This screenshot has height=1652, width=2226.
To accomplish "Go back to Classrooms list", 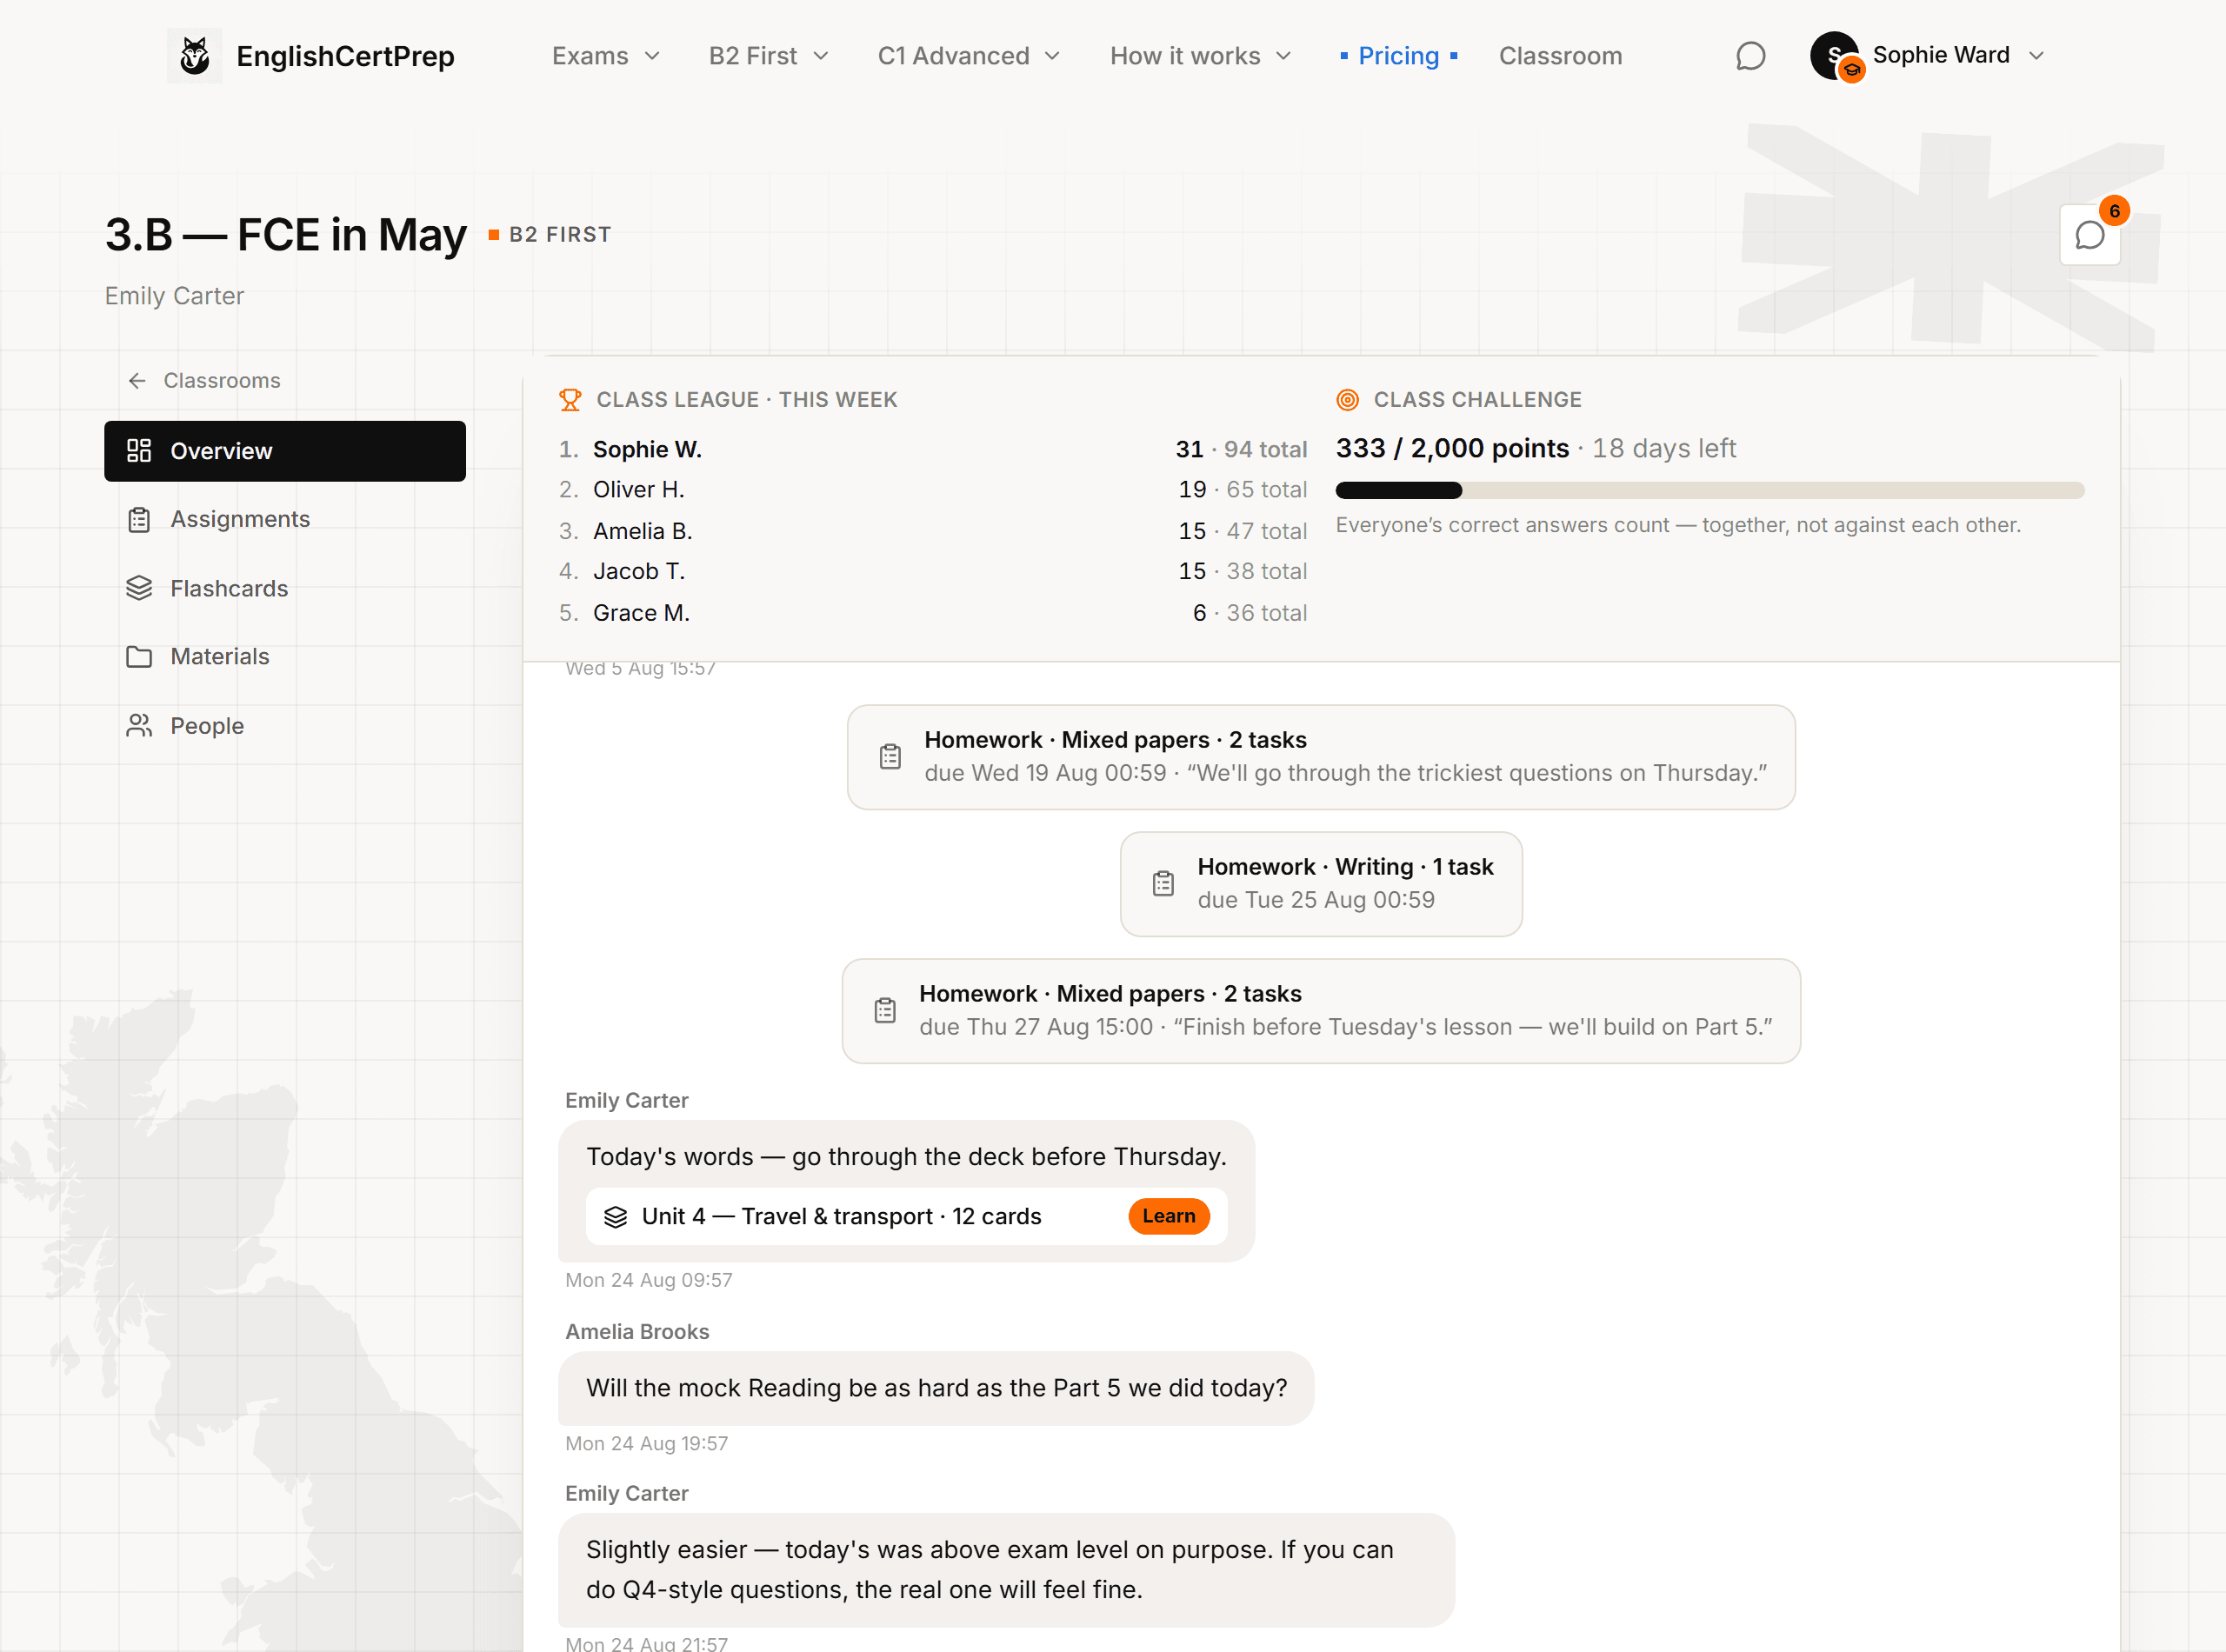I will click(x=204, y=381).
